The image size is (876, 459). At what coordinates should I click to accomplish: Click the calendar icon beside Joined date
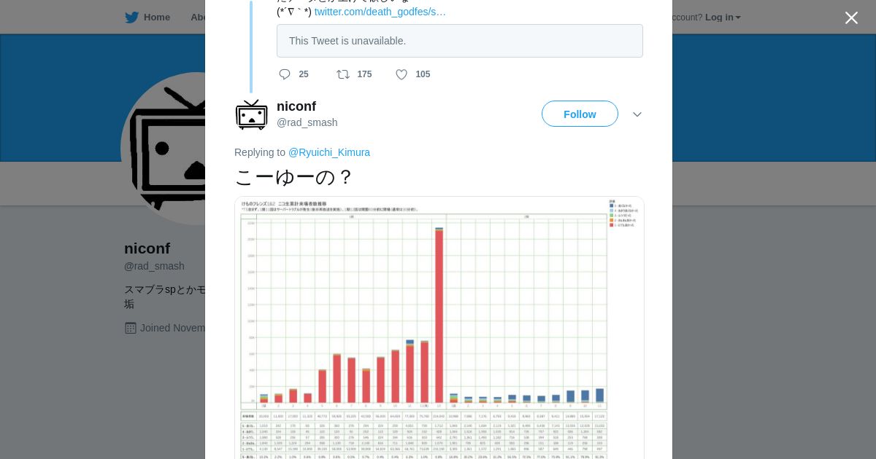pos(131,328)
